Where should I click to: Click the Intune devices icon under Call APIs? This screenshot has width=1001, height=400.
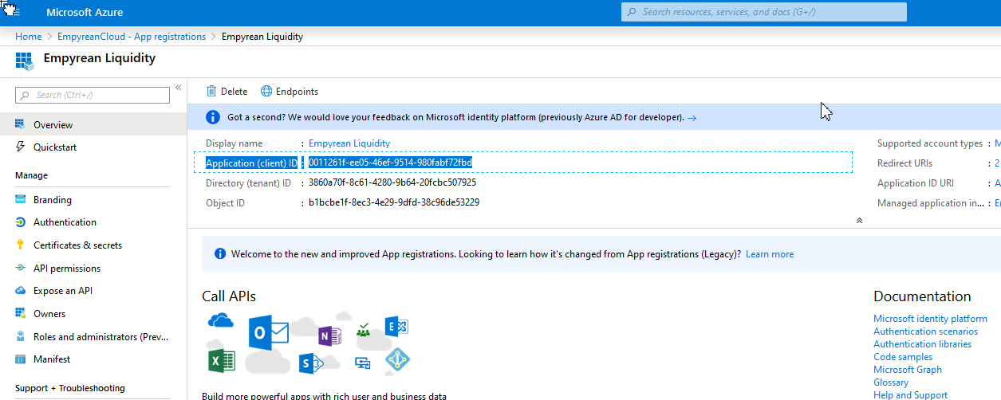pos(363,363)
